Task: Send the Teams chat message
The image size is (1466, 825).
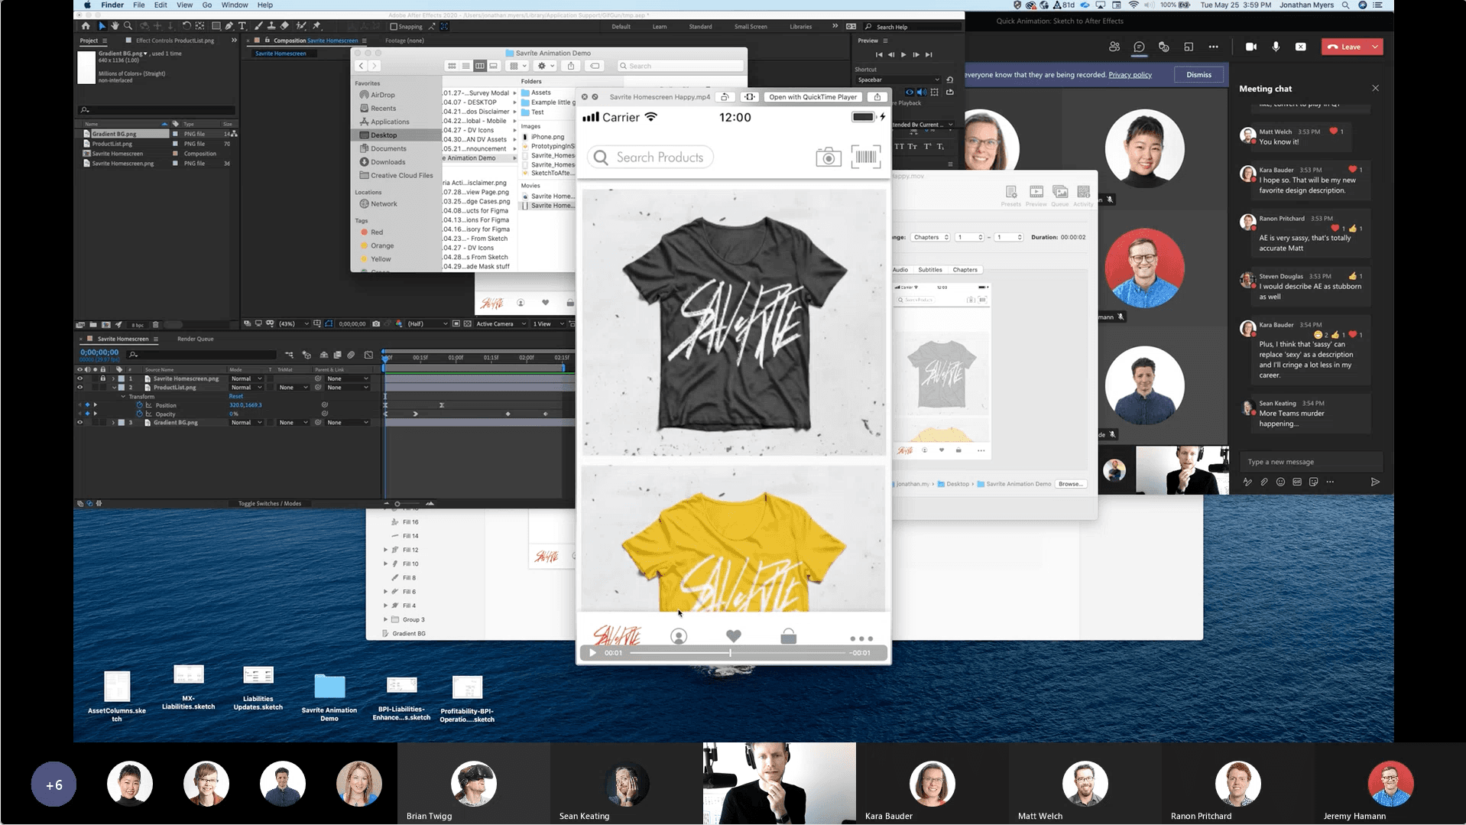Action: tap(1374, 482)
